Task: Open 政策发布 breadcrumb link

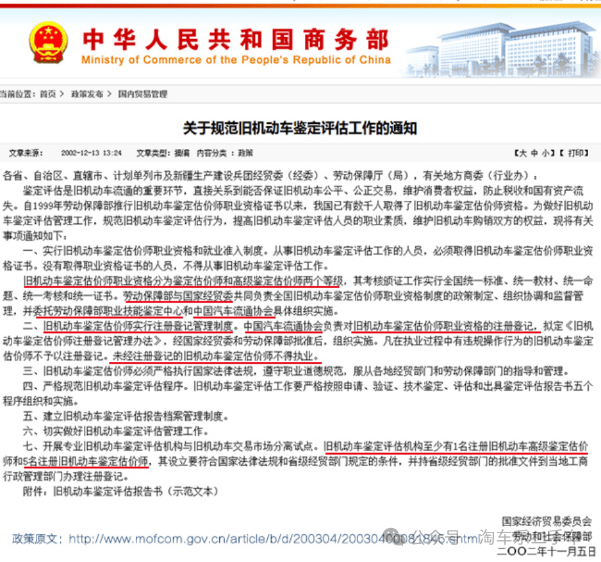Action: point(86,94)
